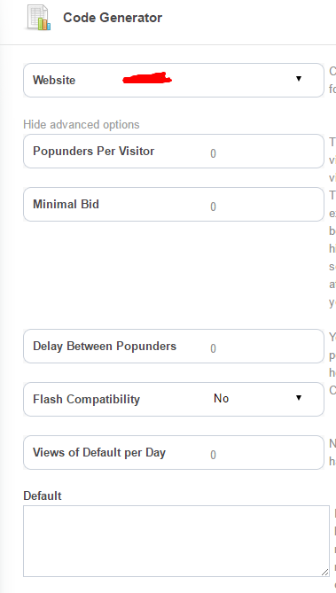Expand the Flash Compatibility dropdown arrow

(299, 397)
